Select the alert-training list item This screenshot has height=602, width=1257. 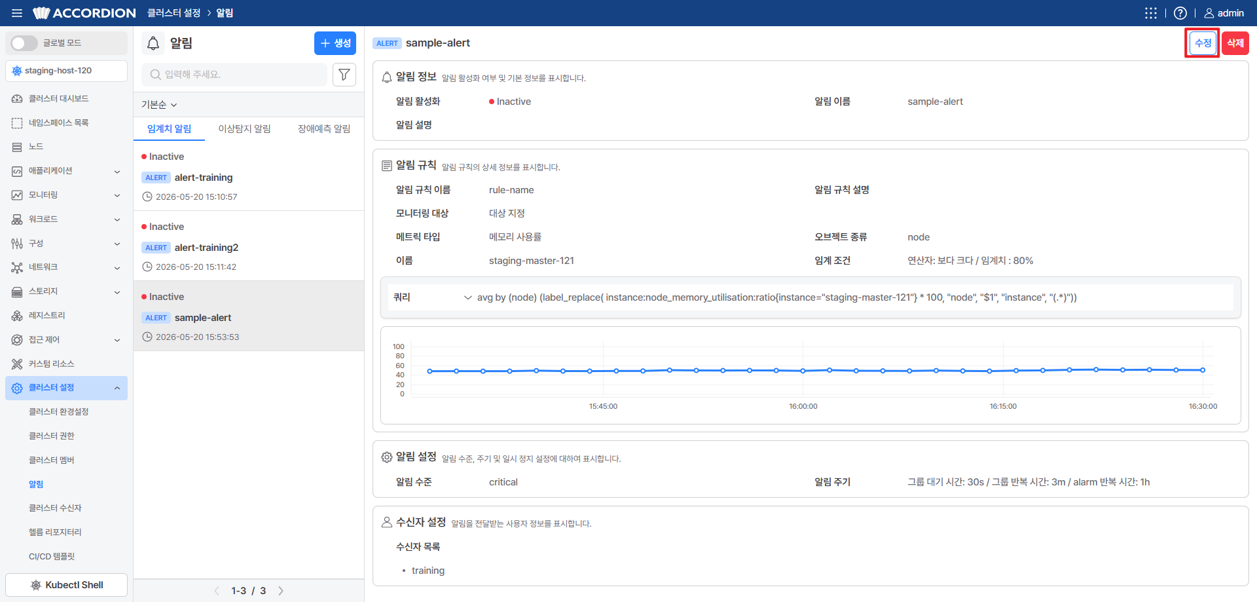pyautogui.click(x=249, y=176)
